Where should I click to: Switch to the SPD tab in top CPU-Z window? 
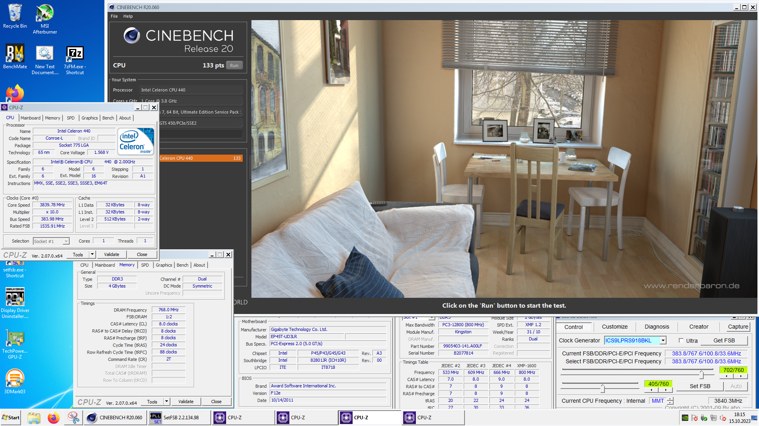[70, 118]
